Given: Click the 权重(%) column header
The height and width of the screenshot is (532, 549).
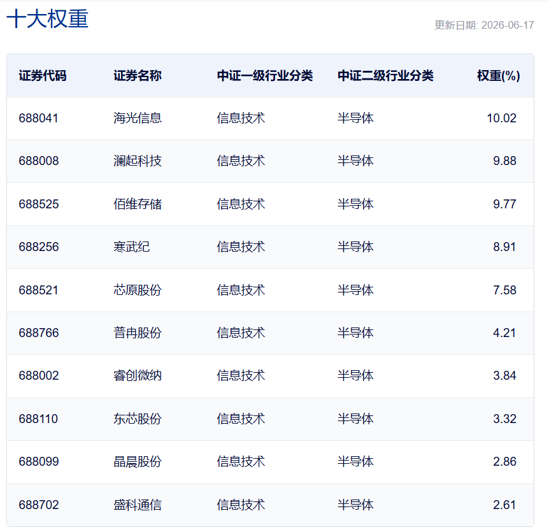Looking at the screenshot, I should 499,76.
